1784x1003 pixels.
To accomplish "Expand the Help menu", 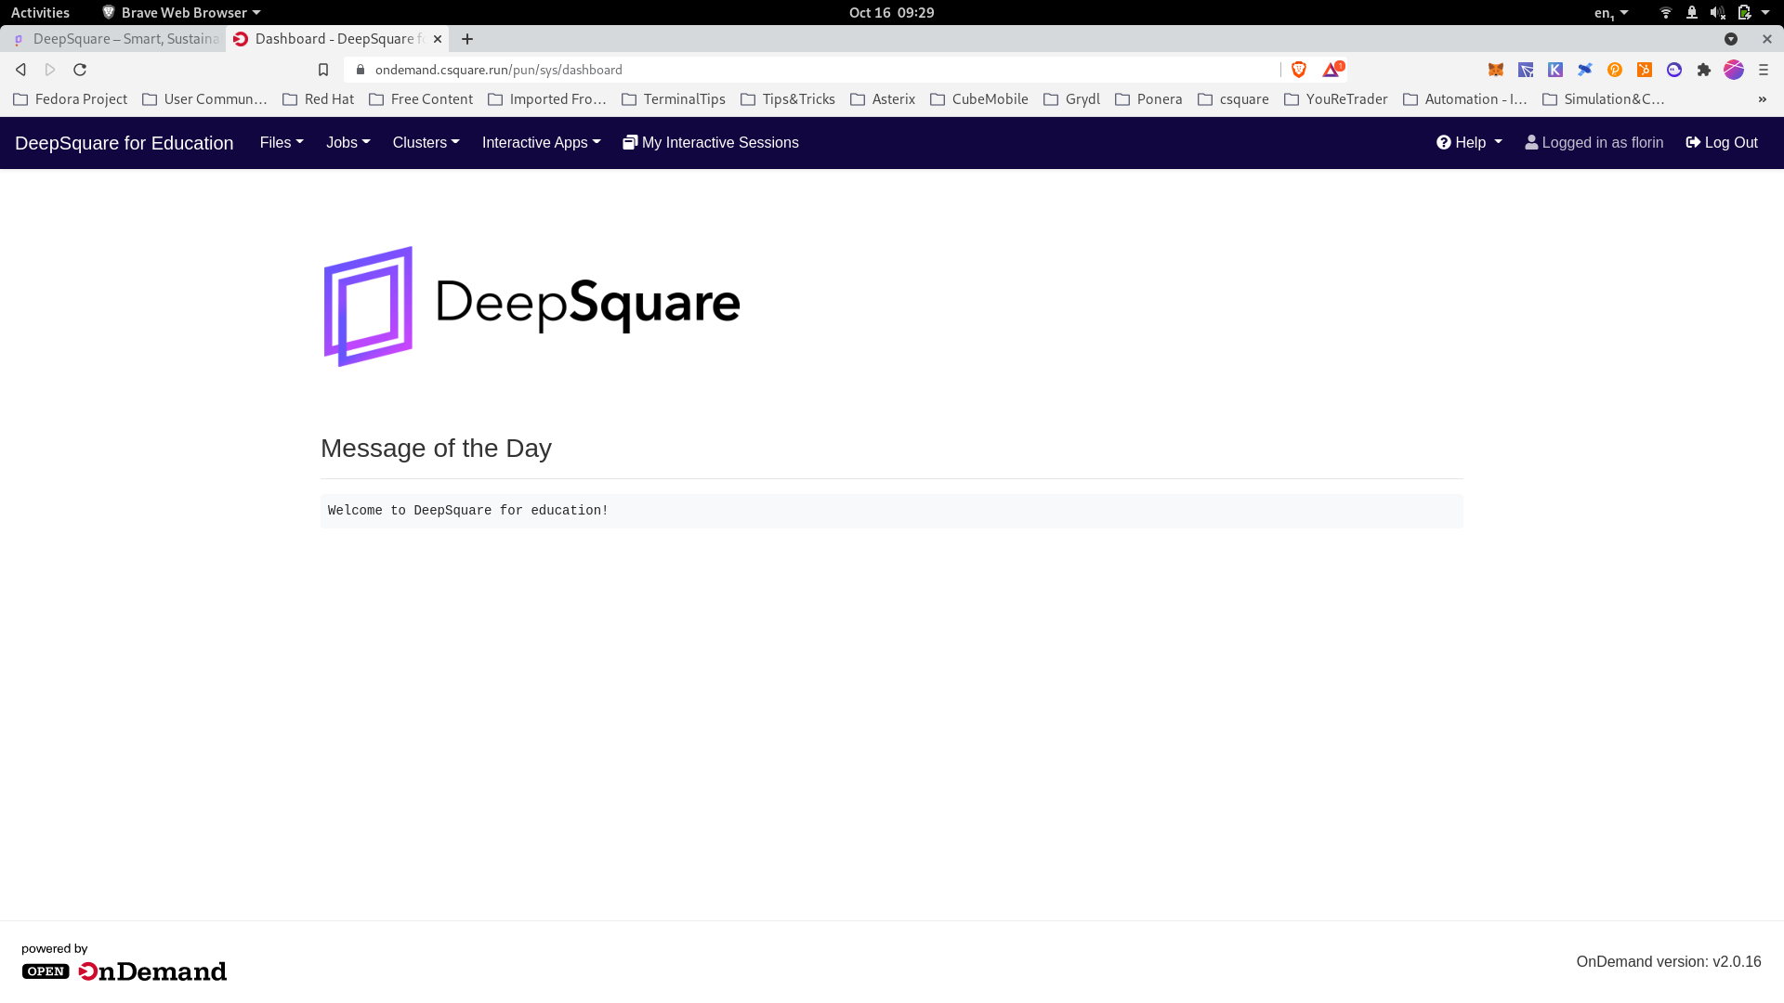I will point(1469,143).
